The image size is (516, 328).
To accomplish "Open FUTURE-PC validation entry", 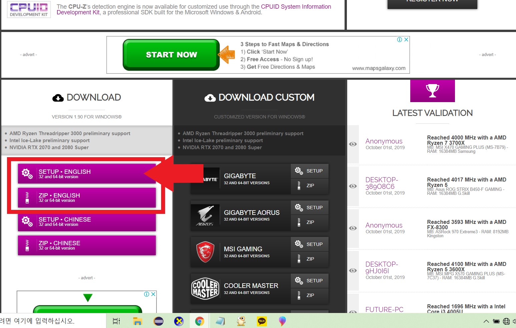I will point(384,309).
